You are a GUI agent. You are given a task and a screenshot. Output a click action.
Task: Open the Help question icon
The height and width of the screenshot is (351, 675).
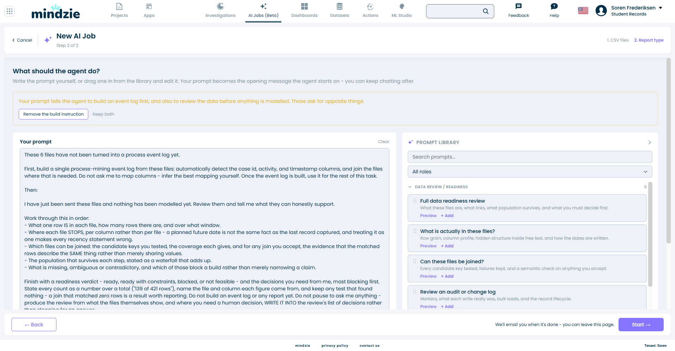click(x=554, y=6)
